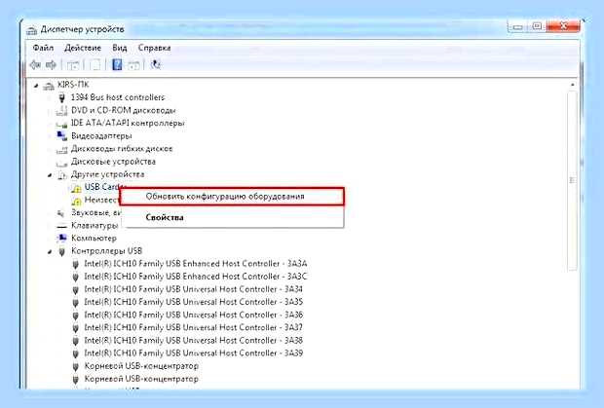Select USB Universal Host Controller - 3A37
The height and width of the screenshot is (408, 604).
[193, 328]
